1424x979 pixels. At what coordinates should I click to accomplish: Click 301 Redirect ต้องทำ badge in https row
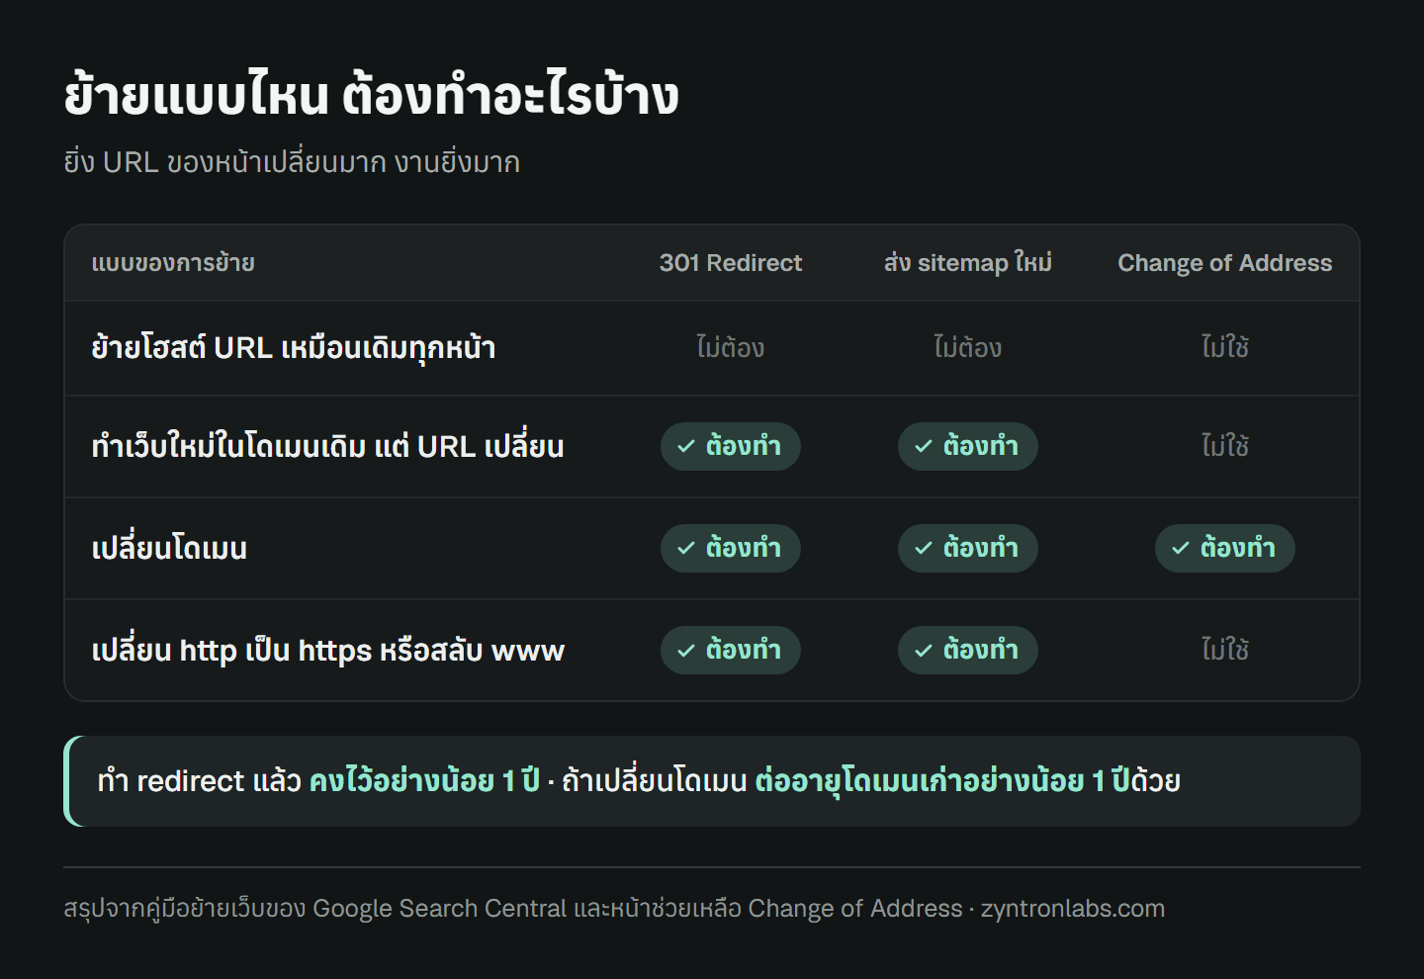pyautogui.click(x=731, y=651)
